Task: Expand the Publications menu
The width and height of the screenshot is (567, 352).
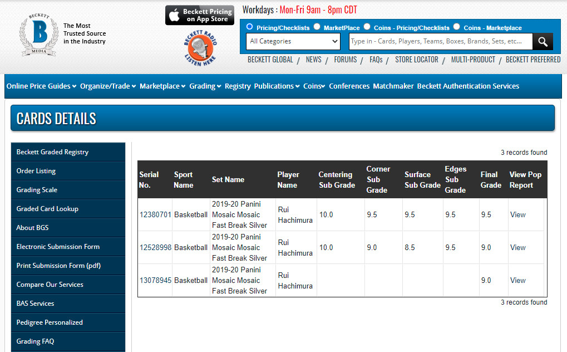Action: [x=277, y=86]
